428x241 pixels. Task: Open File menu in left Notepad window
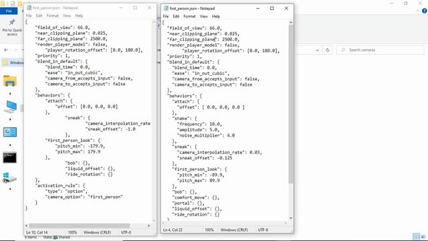click(x=29, y=16)
